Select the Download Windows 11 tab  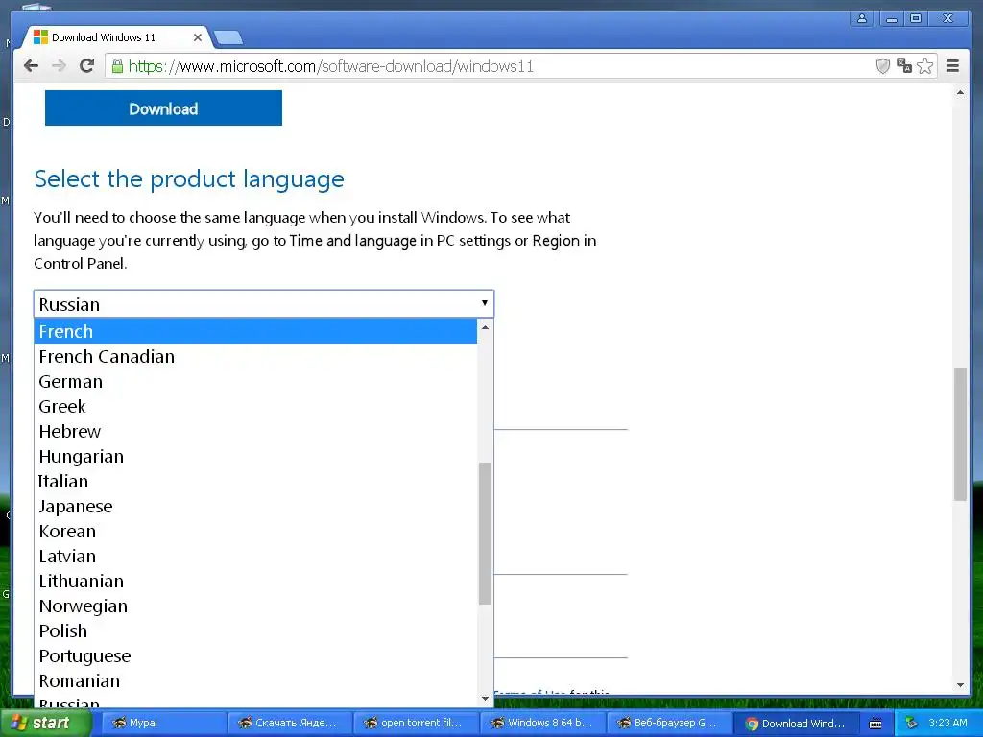(x=116, y=37)
